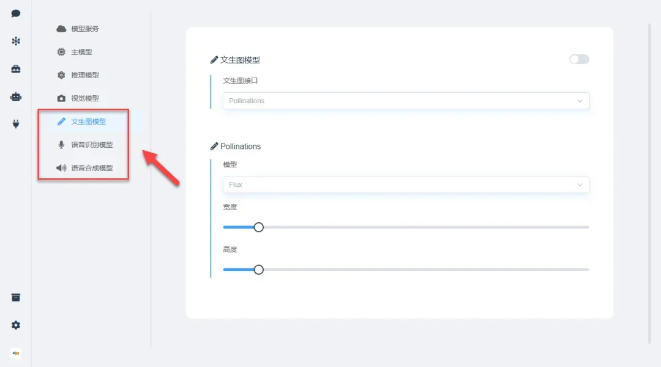The width and height of the screenshot is (661, 367).
Task: Go to 主模型 settings
Action: pos(81,52)
